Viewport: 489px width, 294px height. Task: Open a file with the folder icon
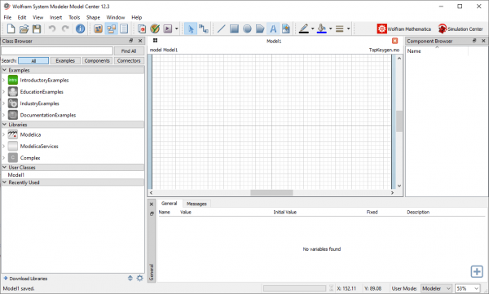(x=24, y=29)
